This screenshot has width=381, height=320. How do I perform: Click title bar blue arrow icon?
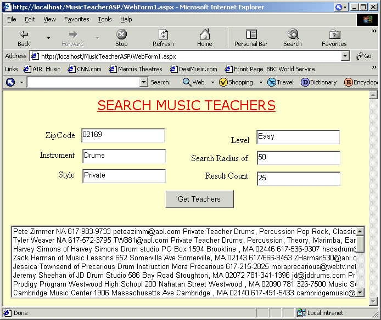[338, 7]
